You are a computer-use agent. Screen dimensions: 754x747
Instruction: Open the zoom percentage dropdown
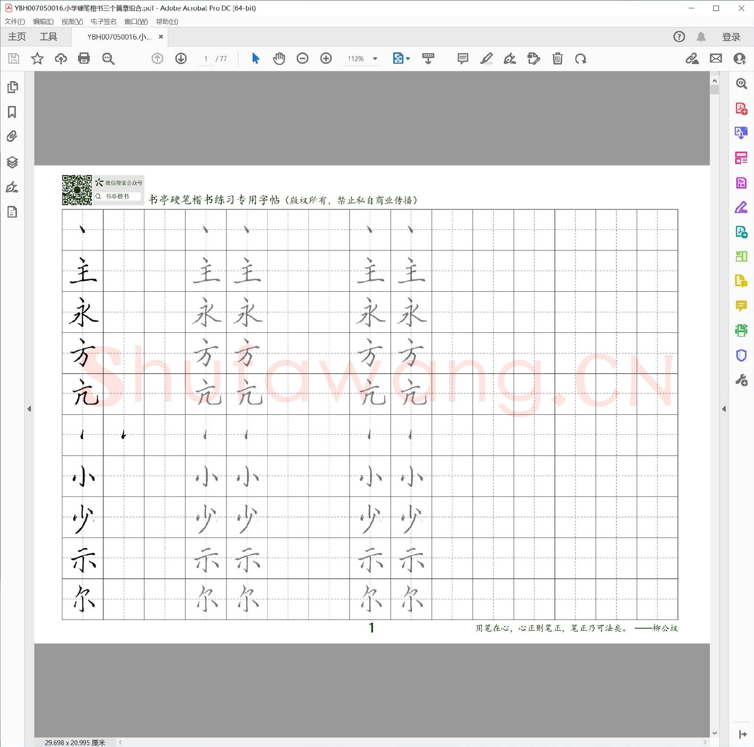point(375,58)
